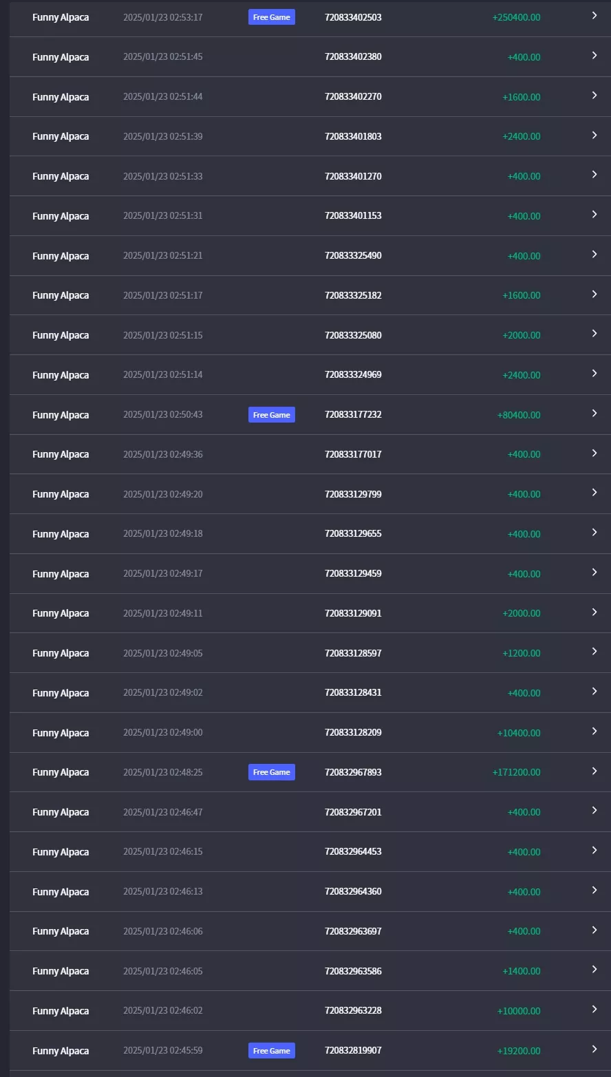Click chevron for the +171200.00 row
This screenshot has height=1077, width=611.
[594, 771]
